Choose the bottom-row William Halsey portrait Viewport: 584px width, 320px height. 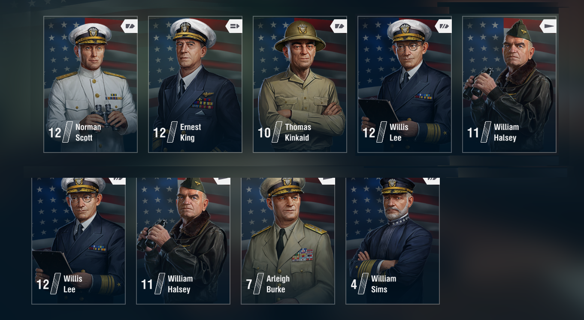coord(183,241)
